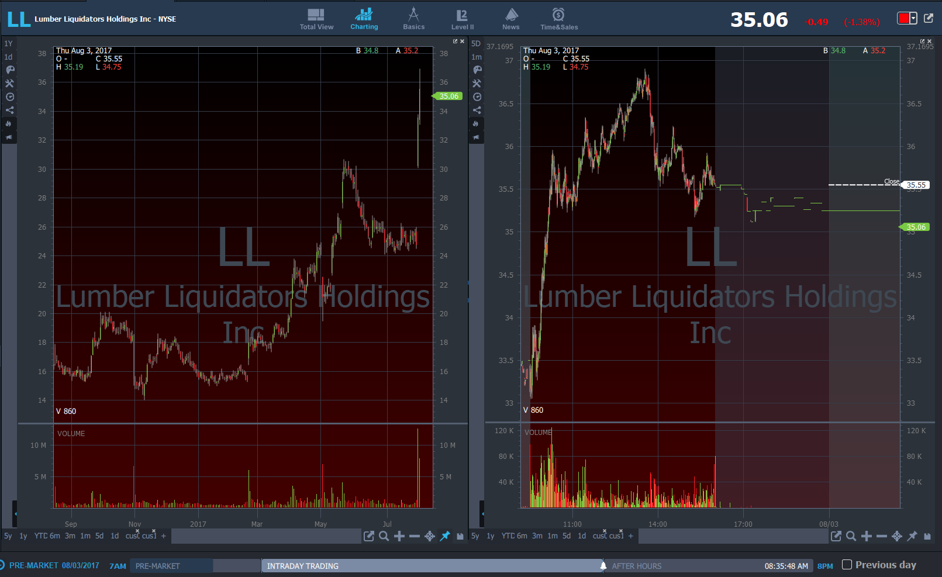Screen dimensions: 942x577
Task: Open the Level II tab
Action: point(462,19)
